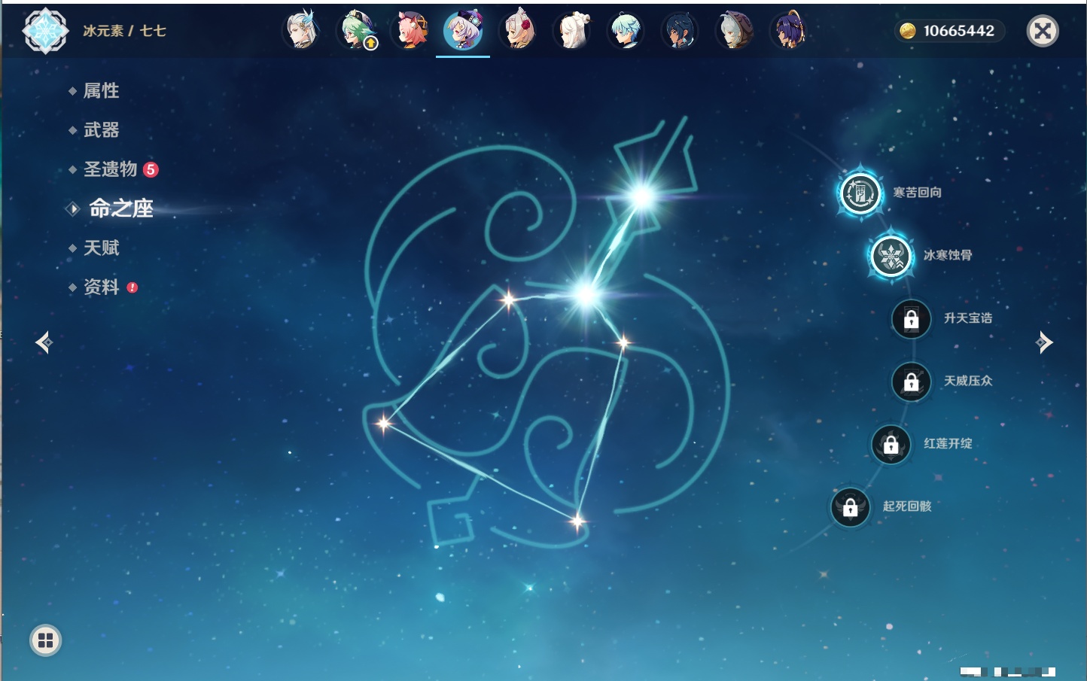Select the highlighted Qiqi (七七) portrait

463,31
